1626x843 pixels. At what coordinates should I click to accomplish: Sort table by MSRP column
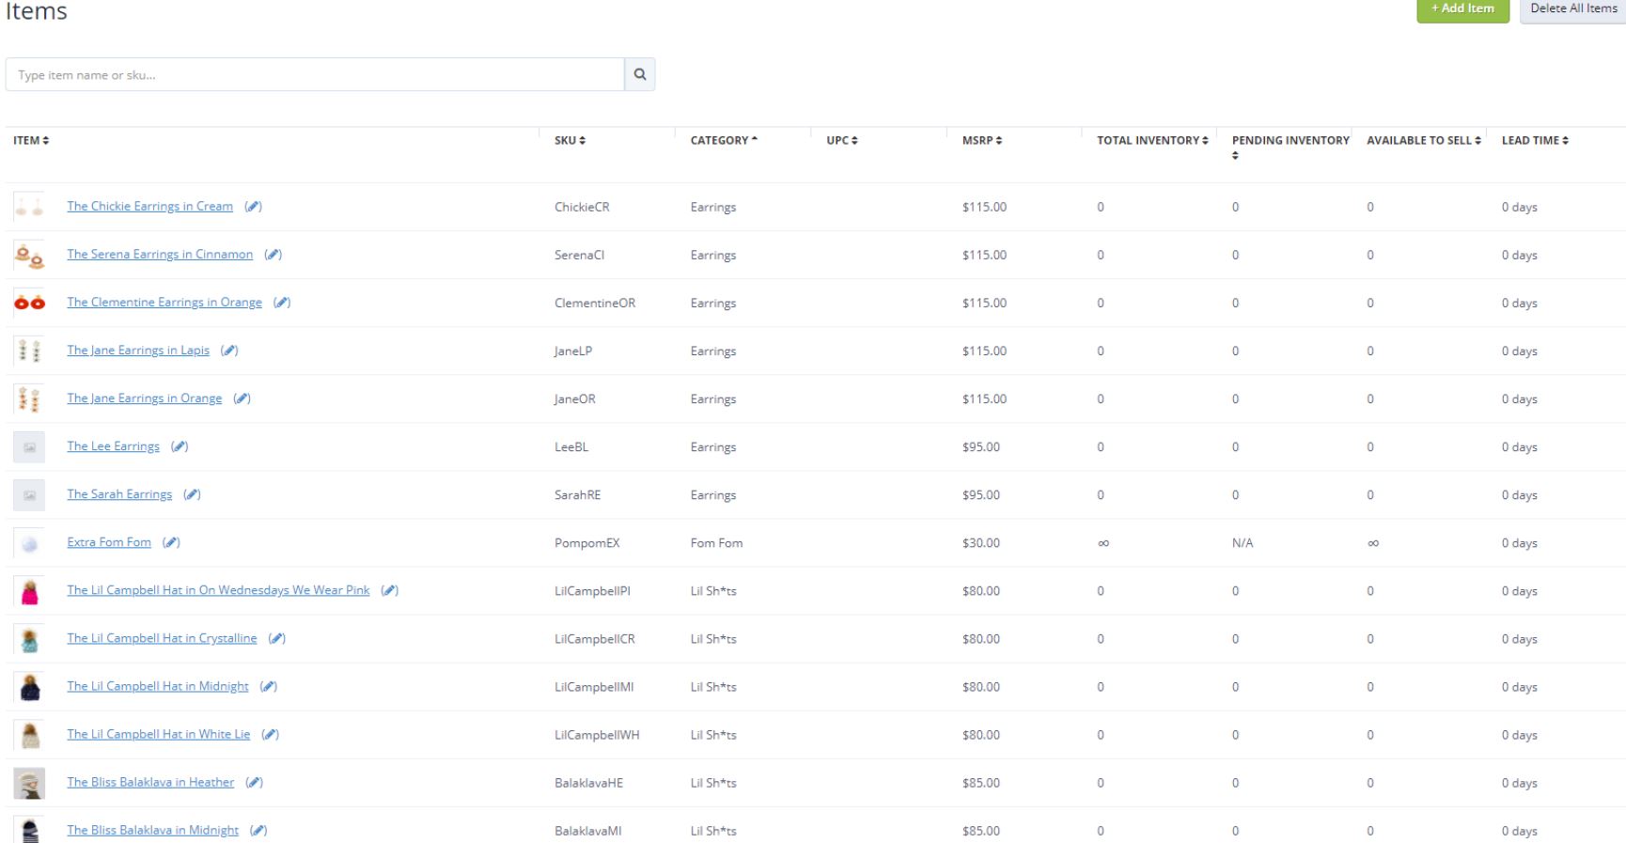(x=982, y=140)
